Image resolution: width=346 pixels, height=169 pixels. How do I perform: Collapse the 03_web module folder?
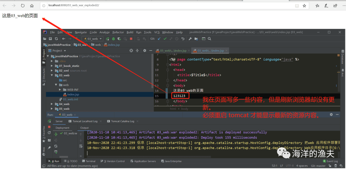[x=52, y=76]
